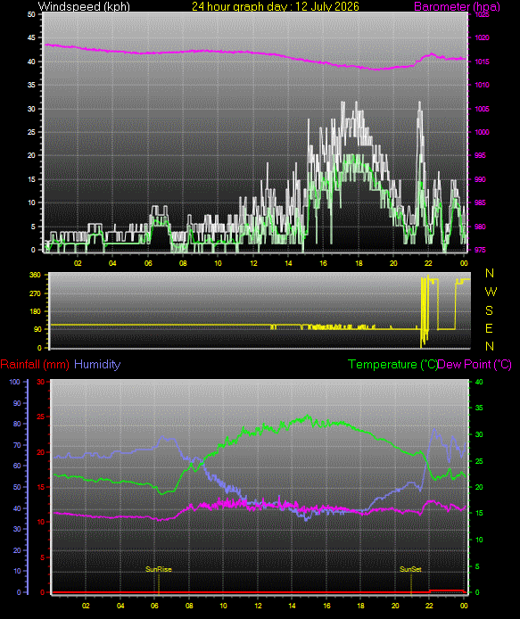Click the 180 wind direction axis value
This screenshot has height=619, width=520.
click(x=35, y=311)
